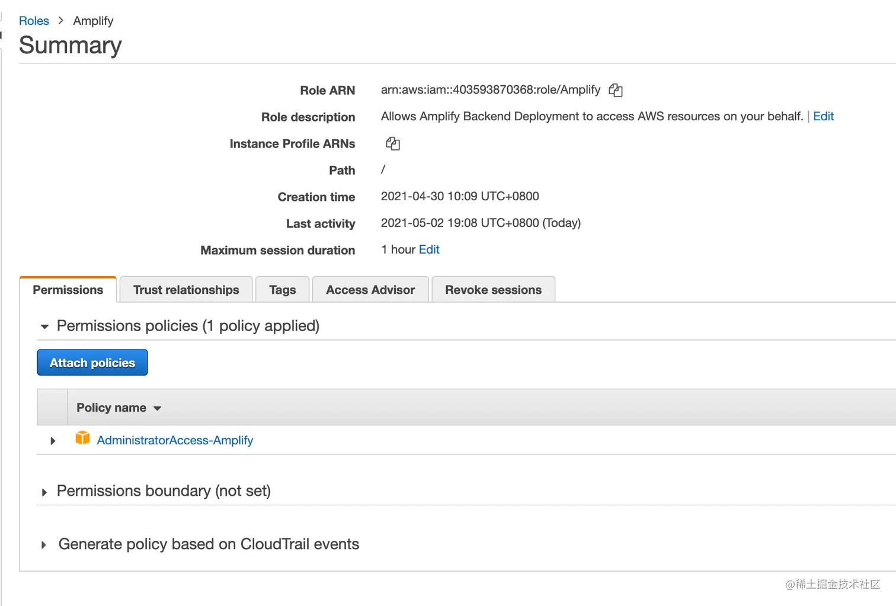This screenshot has height=606, width=896.
Task: Expand Generate policy based on CloudTrail events
Action: [44, 544]
